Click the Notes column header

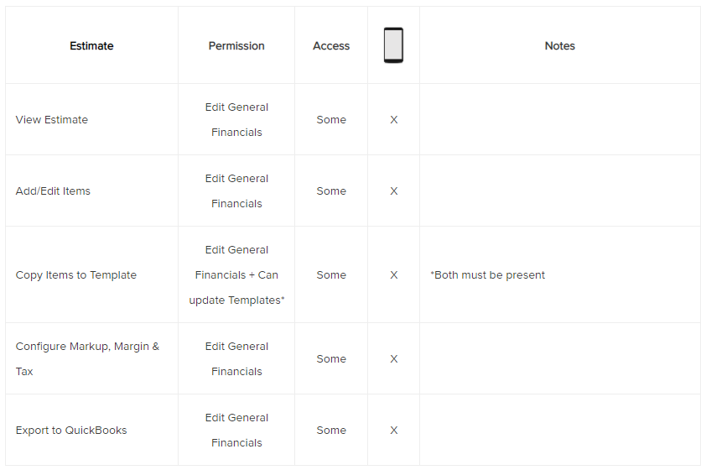(559, 46)
